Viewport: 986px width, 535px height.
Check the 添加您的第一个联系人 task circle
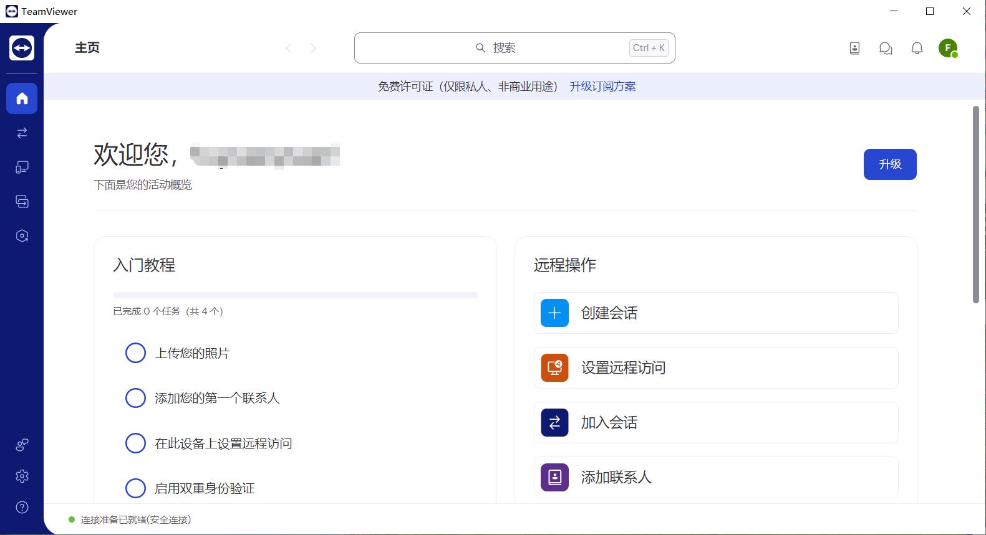click(135, 398)
